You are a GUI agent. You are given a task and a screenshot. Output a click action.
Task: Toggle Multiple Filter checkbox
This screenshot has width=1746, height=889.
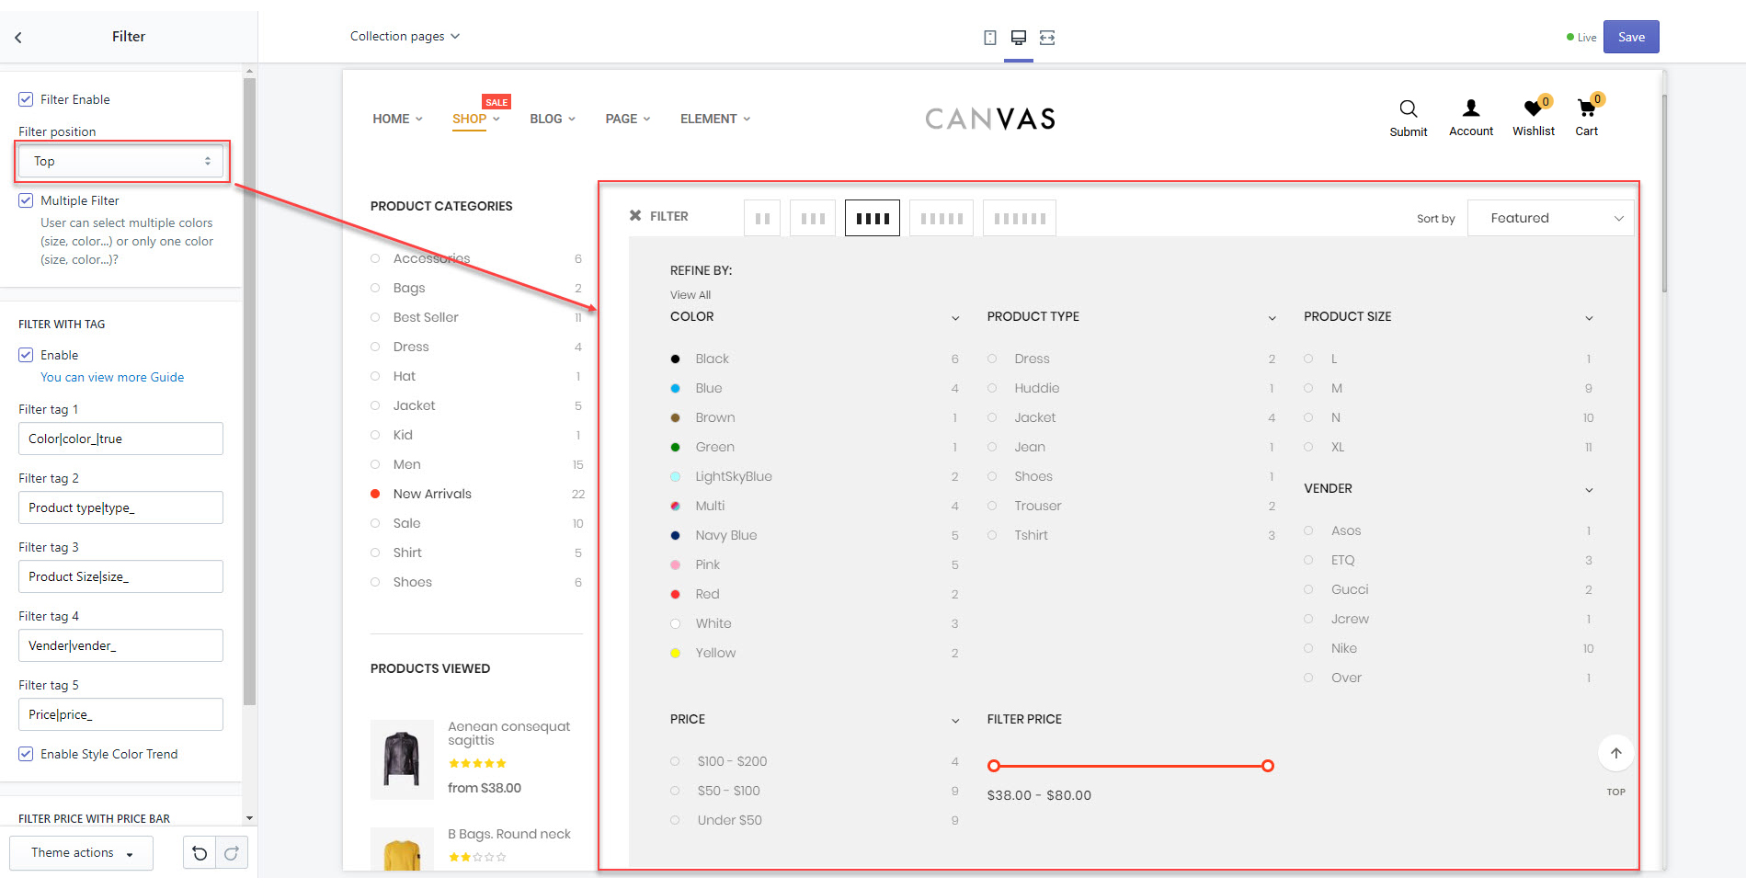(26, 200)
